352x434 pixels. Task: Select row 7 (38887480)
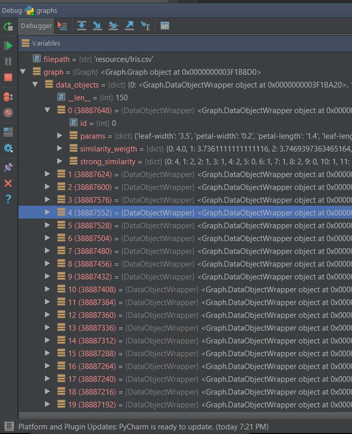click(185, 251)
